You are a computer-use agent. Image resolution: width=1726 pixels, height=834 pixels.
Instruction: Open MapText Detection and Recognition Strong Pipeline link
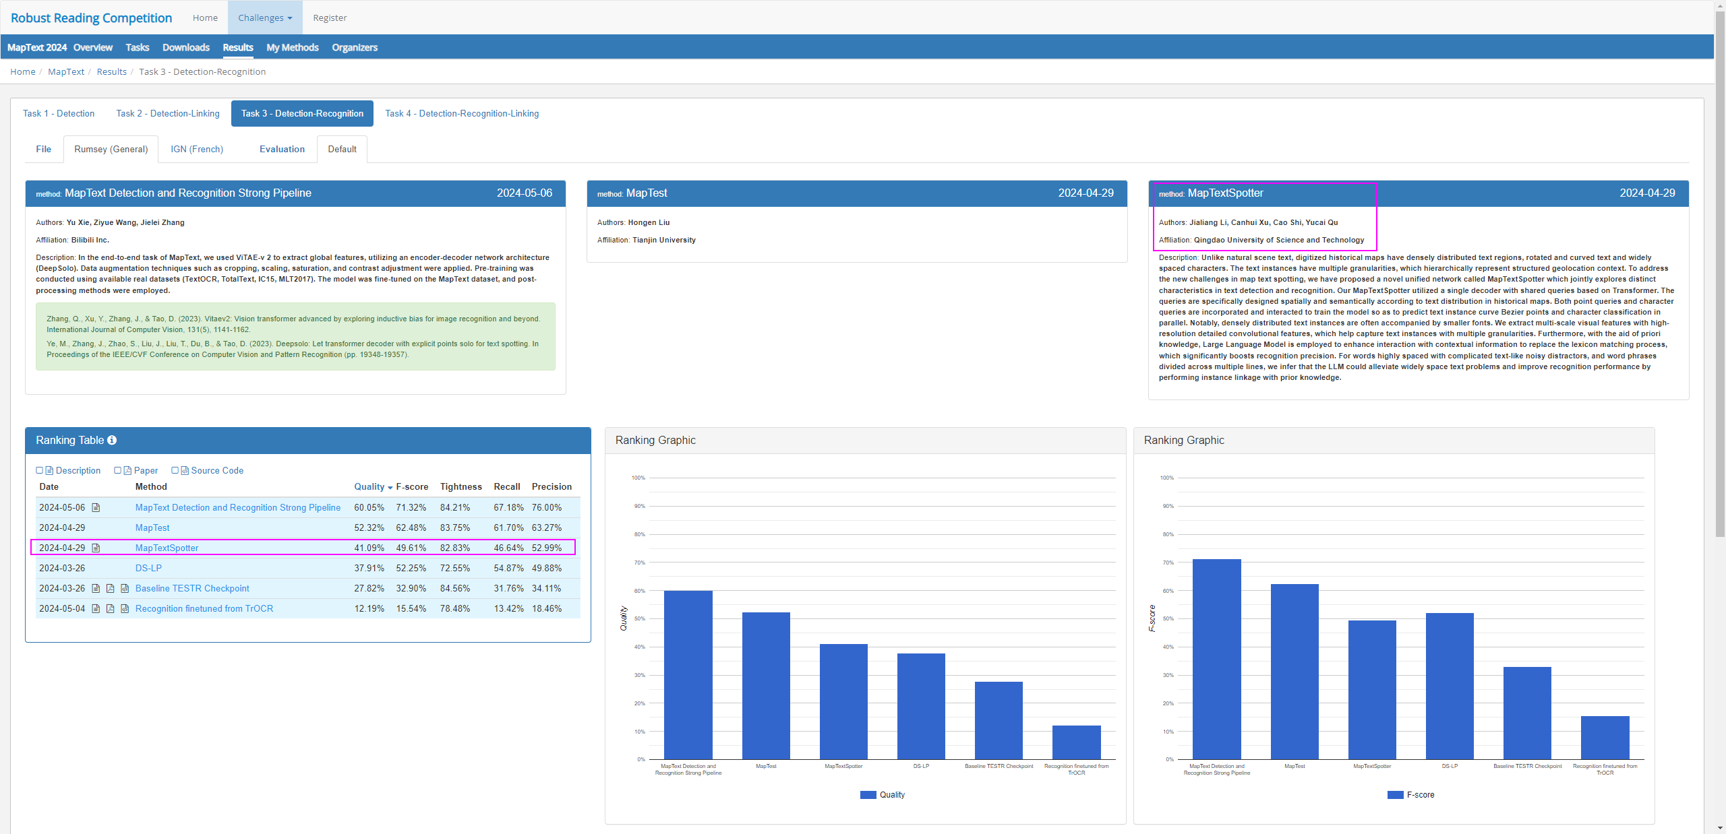click(238, 508)
